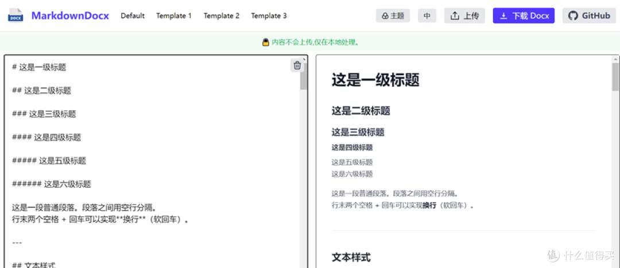Click the '#### 这是四级标题' editor line
The width and height of the screenshot is (620, 268).
(46, 137)
